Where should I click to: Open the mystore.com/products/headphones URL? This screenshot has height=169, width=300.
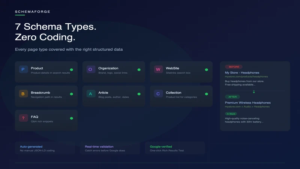246,77
